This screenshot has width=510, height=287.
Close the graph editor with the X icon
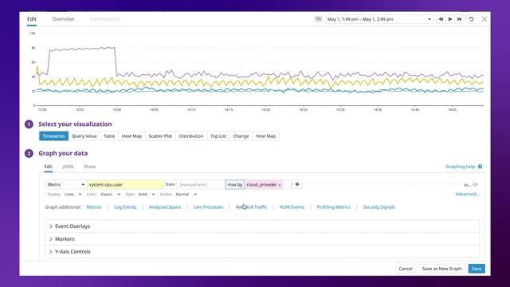(x=484, y=19)
